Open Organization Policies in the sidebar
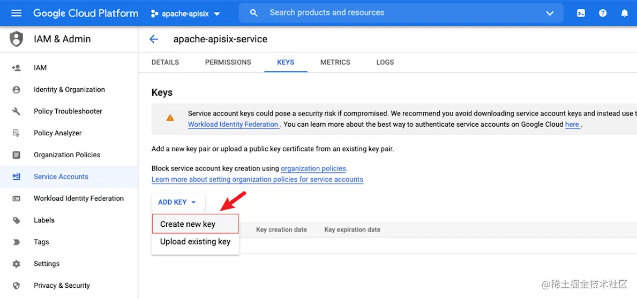Viewport: 637px width, 299px height. click(67, 155)
